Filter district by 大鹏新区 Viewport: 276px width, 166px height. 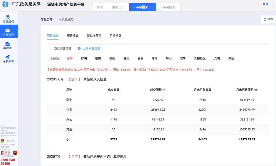[200, 58]
